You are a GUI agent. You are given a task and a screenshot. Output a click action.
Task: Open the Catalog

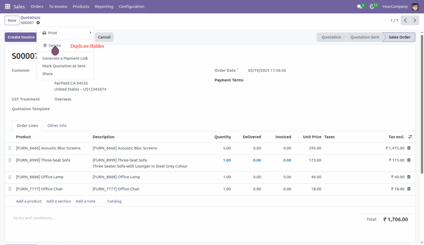[114, 201]
